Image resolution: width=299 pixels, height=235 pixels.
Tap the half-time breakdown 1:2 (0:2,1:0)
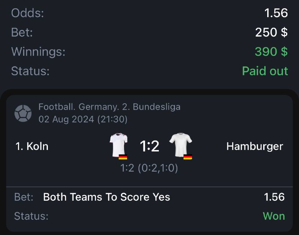pyautogui.click(x=149, y=168)
